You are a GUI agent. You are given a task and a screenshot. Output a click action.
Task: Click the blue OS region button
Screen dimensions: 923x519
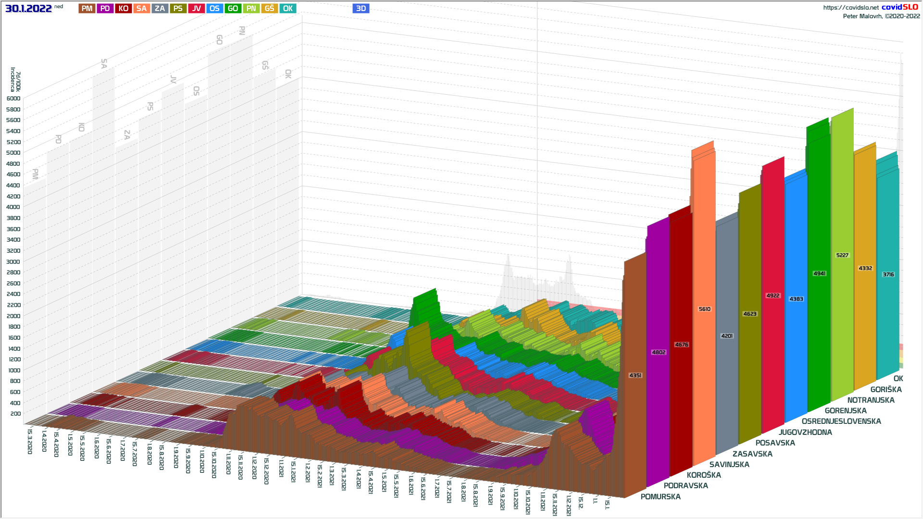(x=214, y=9)
